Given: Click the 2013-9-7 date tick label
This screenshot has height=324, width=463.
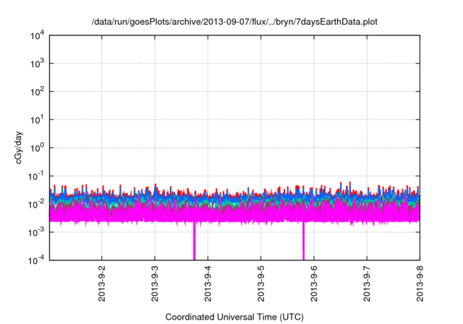Looking at the screenshot, I should click(367, 283).
